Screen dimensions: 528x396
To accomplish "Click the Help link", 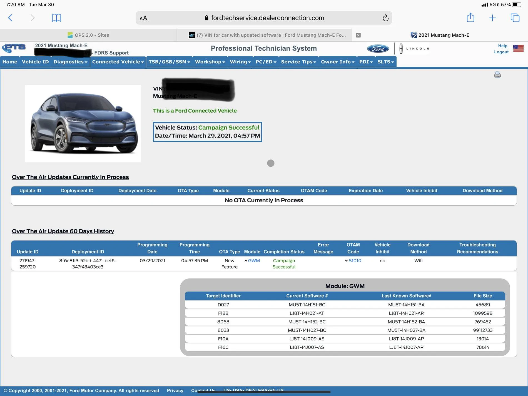I will pos(502,46).
